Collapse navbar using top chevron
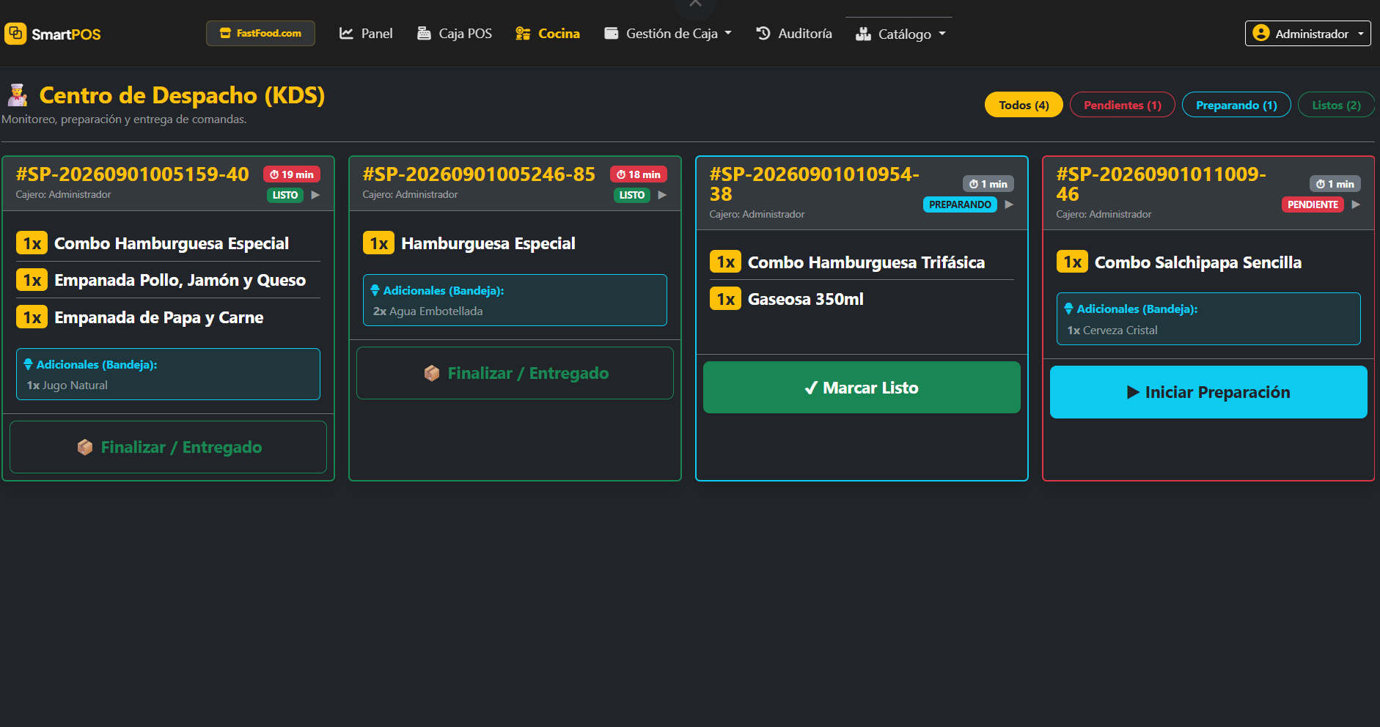1380x727 pixels. tap(695, 4)
